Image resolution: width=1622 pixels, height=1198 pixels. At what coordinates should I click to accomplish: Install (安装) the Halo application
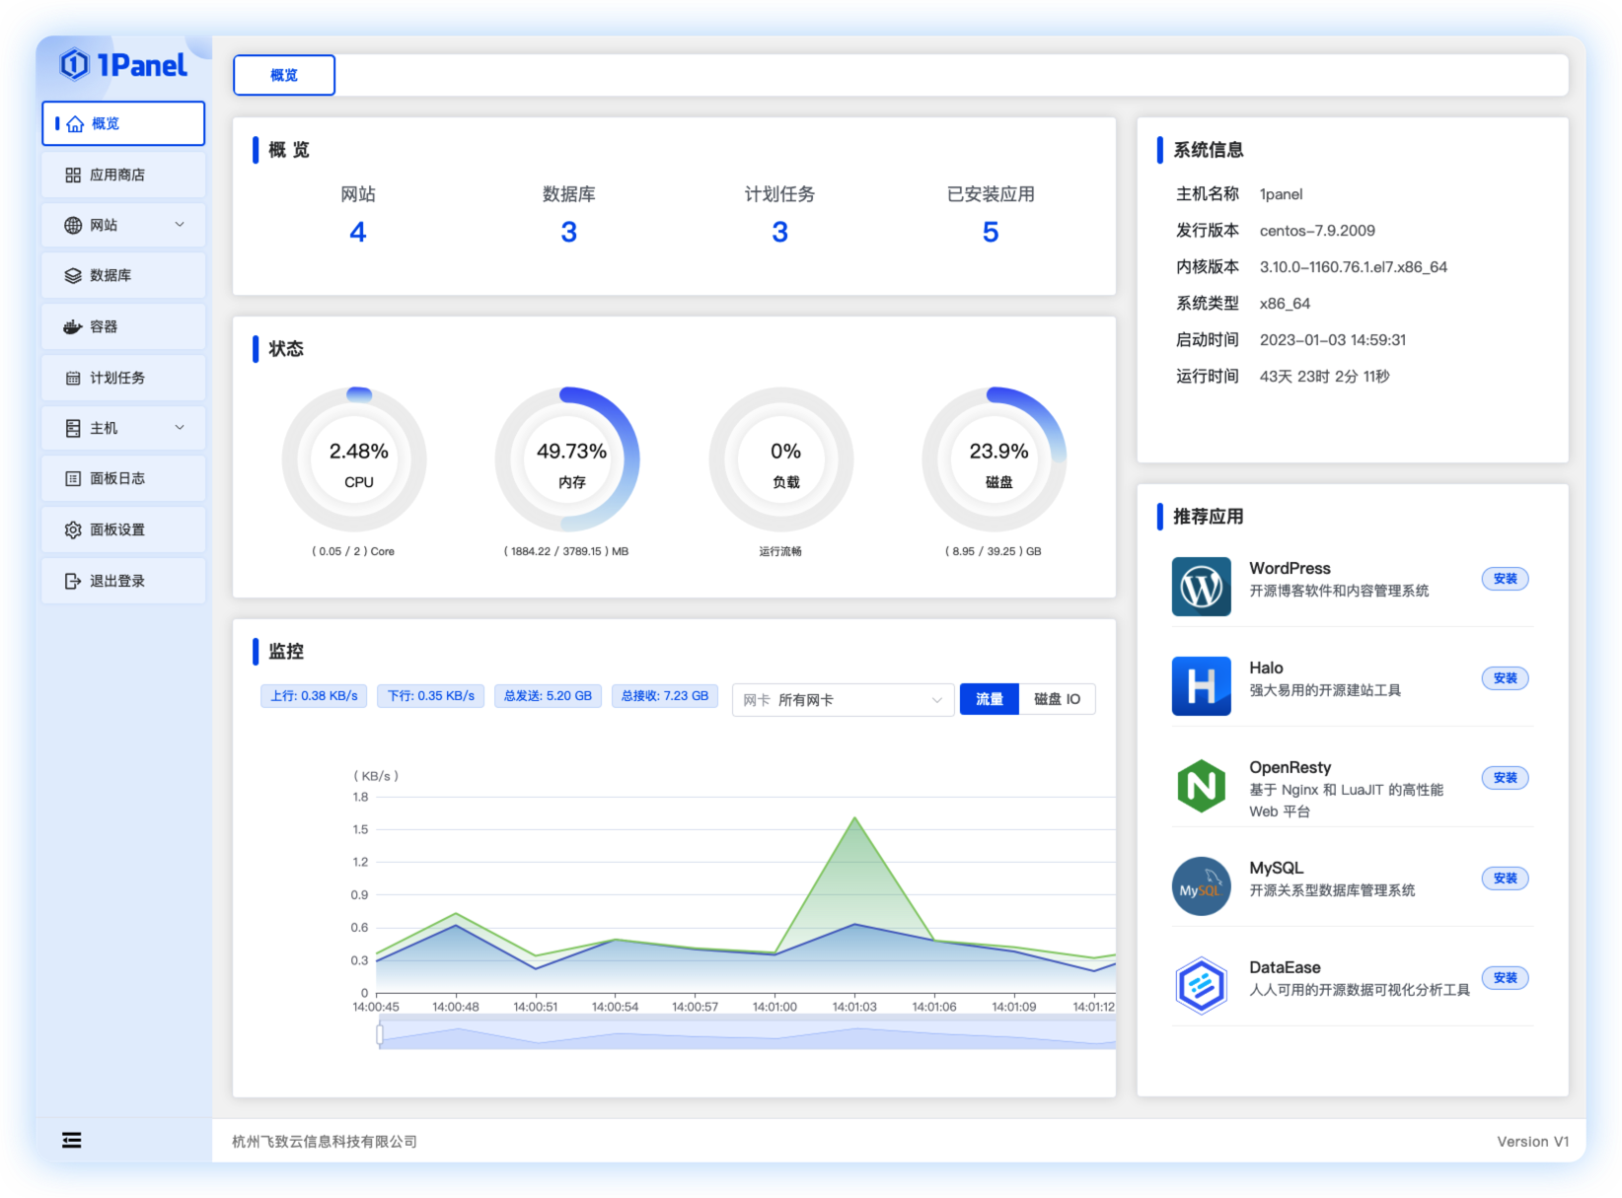point(1505,678)
